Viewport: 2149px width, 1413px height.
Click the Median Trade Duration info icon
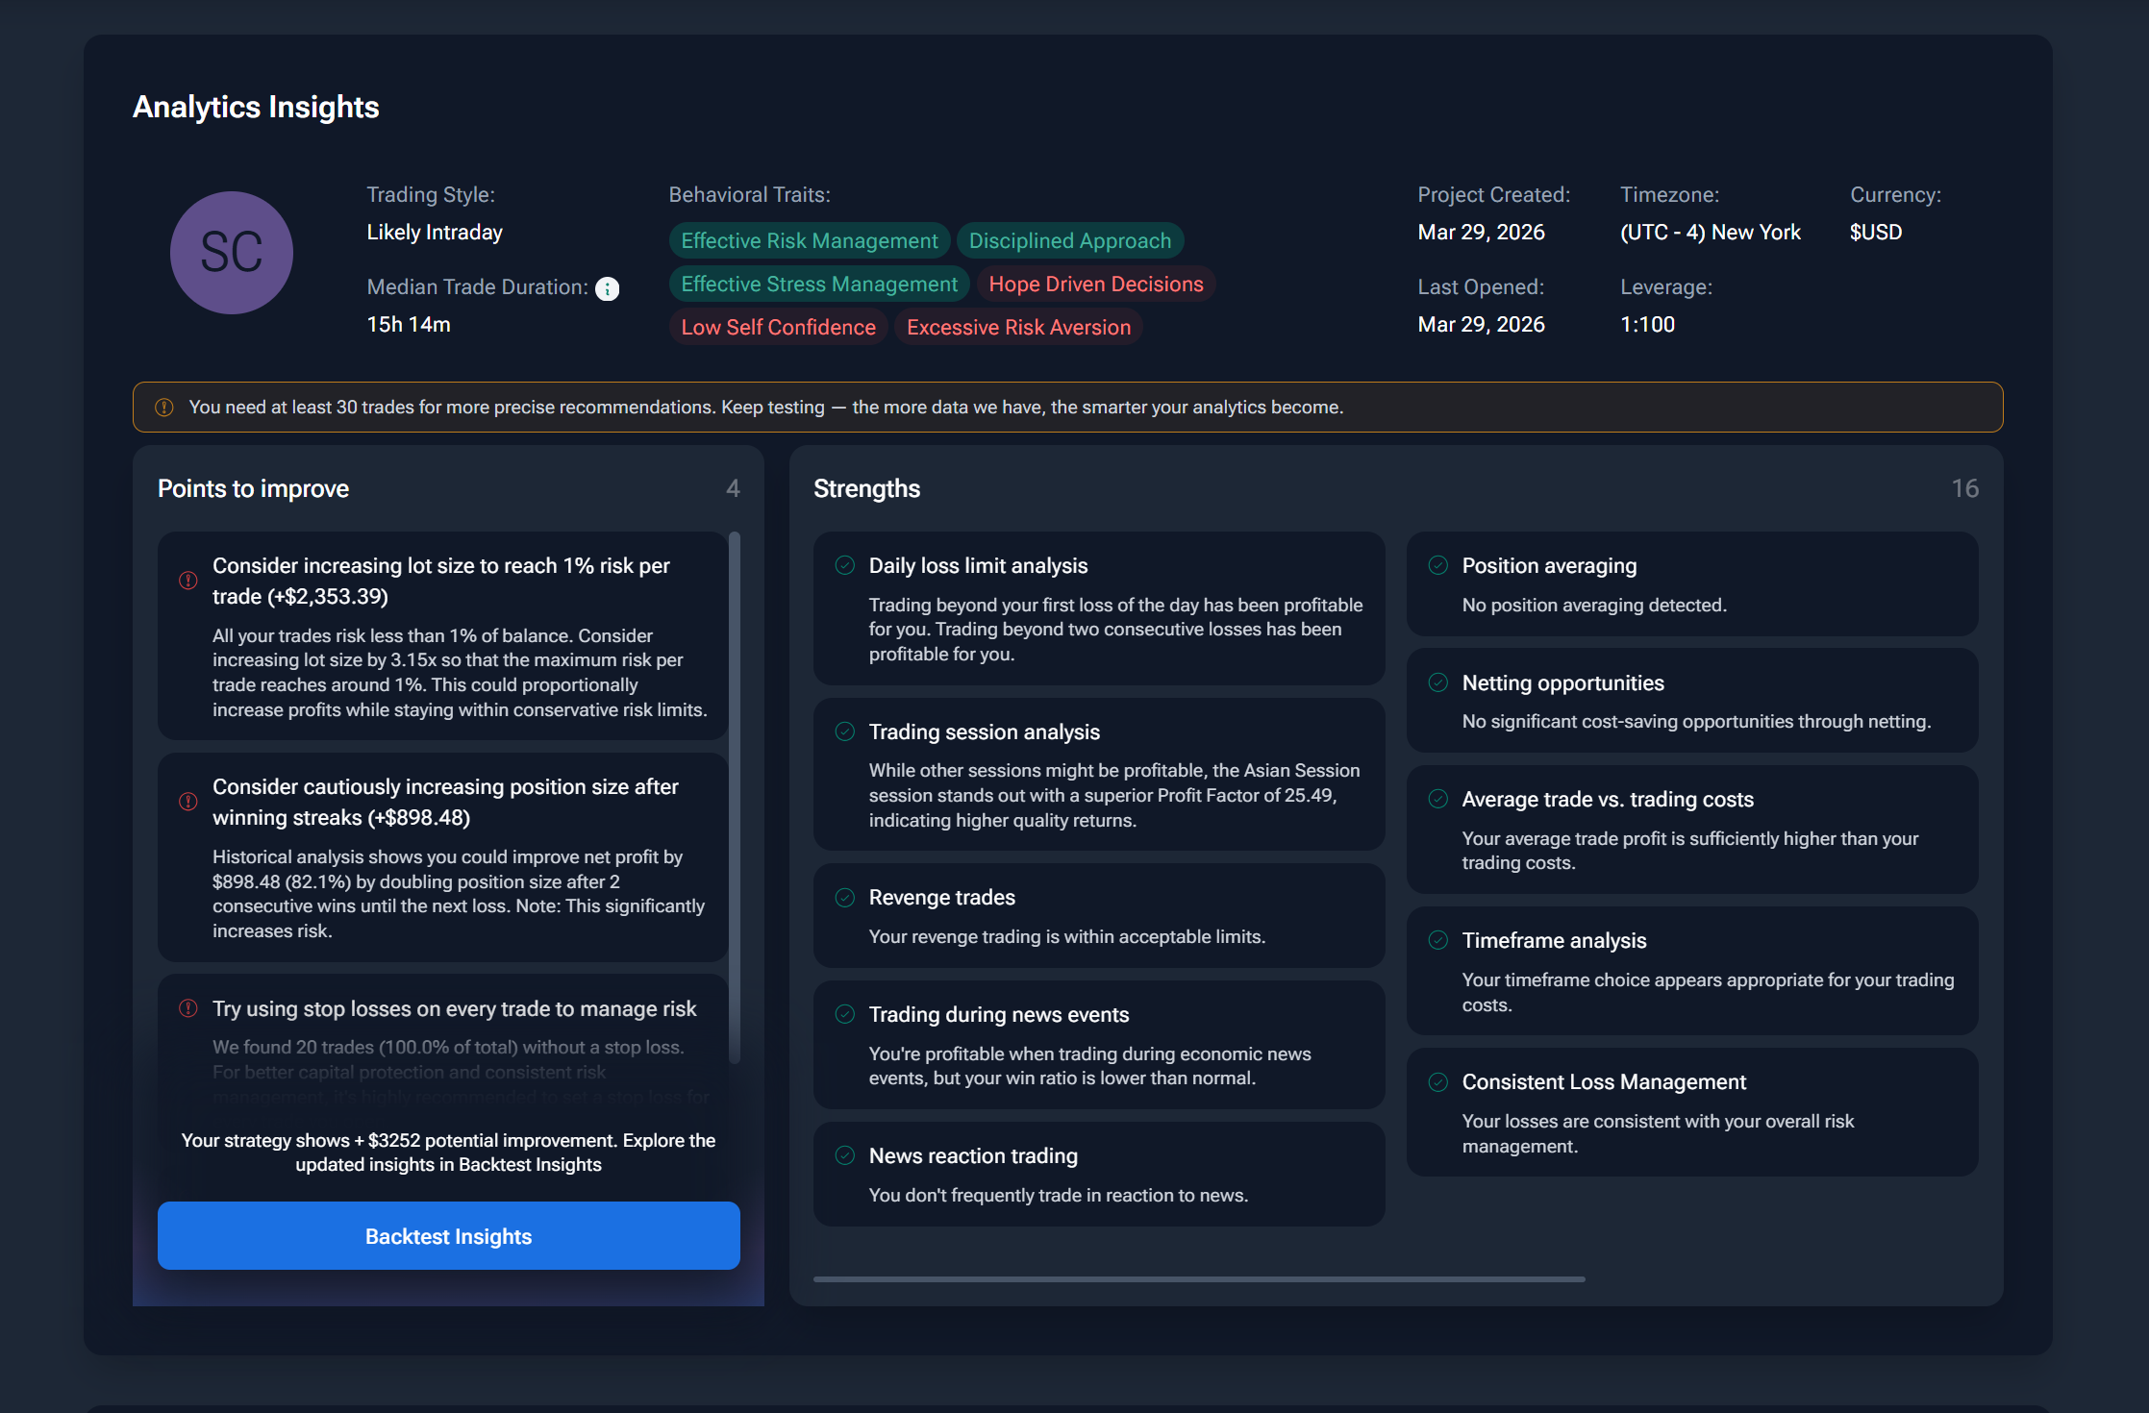(607, 288)
